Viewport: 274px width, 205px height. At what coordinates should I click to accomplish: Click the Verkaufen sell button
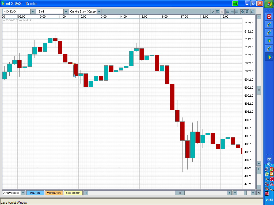[x=54, y=193]
